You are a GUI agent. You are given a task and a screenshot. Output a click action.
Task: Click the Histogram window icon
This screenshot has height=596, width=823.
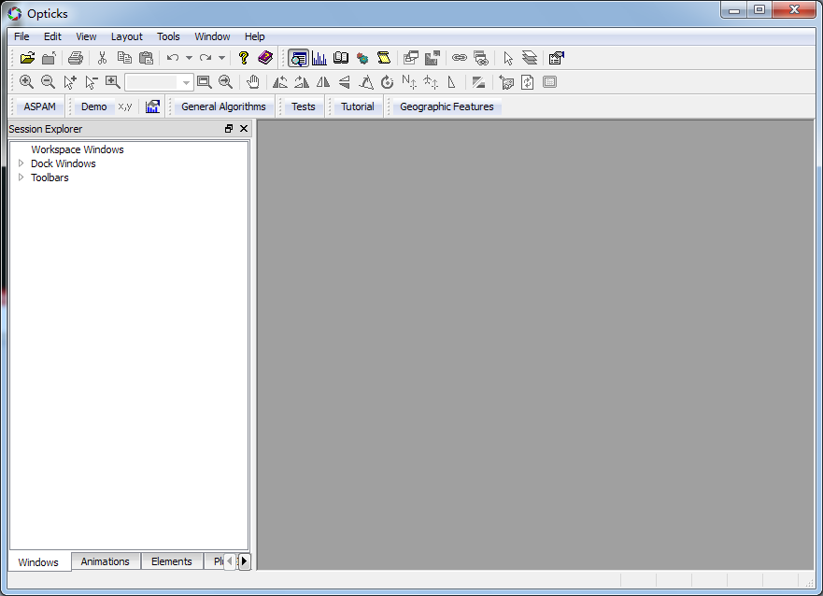coord(319,58)
